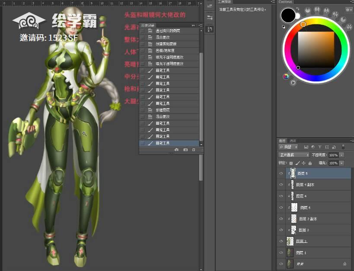The height and width of the screenshot is (271, 354).
Task: Open the Layers panel flyout menu
Action: pos(352,140)
